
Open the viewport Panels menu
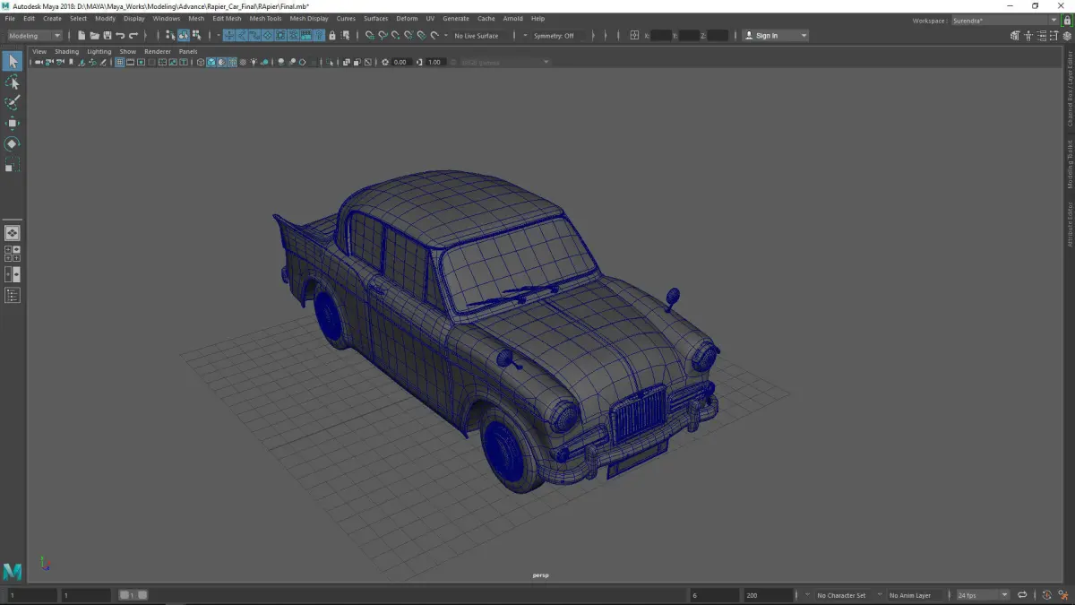[188, 51]
